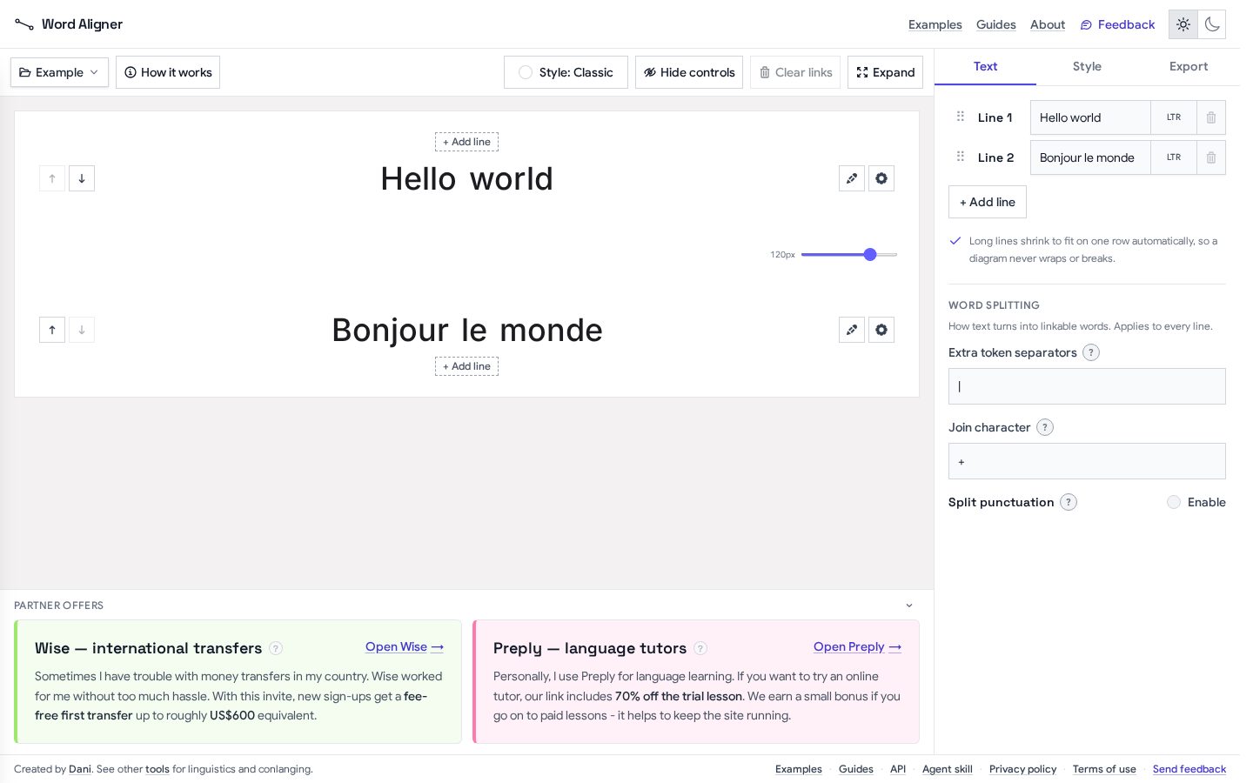
Task: Grab the Line 2 drag handle
Action: [x=961, y=157]
